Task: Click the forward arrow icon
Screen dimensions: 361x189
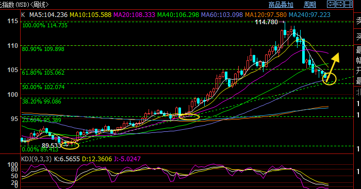Action: pos(340,4)
